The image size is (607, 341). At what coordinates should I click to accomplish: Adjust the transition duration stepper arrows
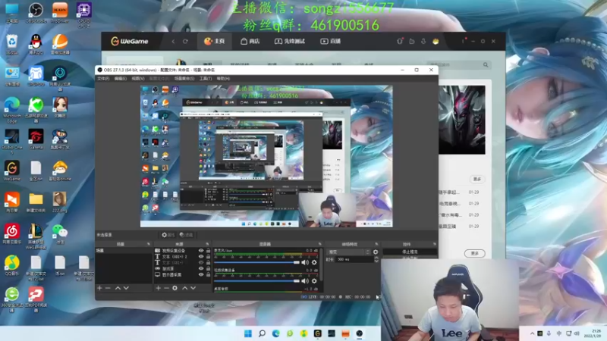point(376,259)
